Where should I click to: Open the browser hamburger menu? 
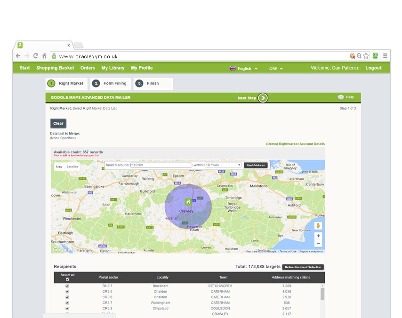pos(385,56)
